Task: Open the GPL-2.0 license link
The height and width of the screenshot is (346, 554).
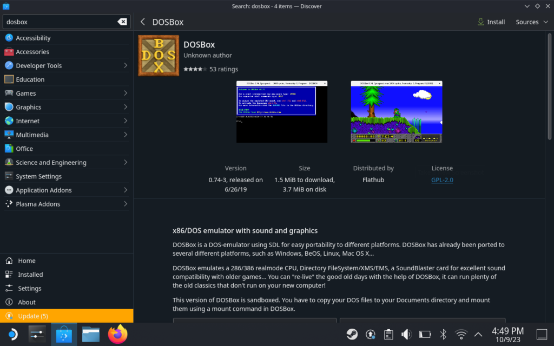Action: tap(442, 180)
